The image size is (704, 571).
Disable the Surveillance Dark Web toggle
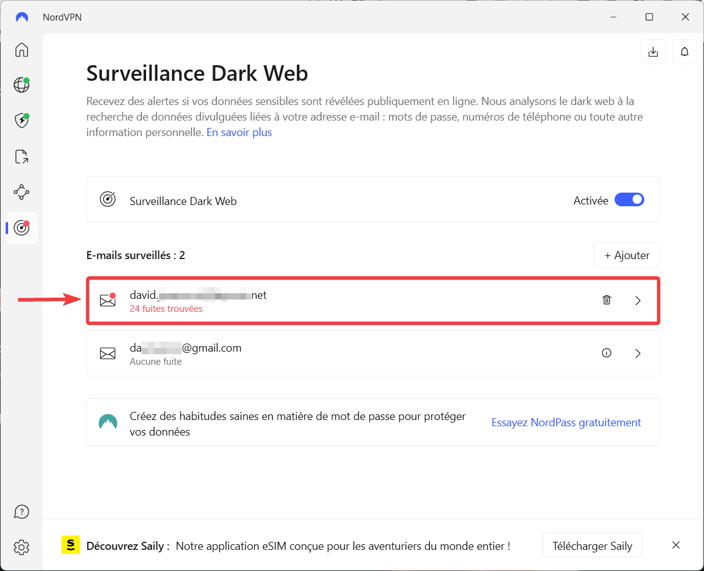[629, 200]
